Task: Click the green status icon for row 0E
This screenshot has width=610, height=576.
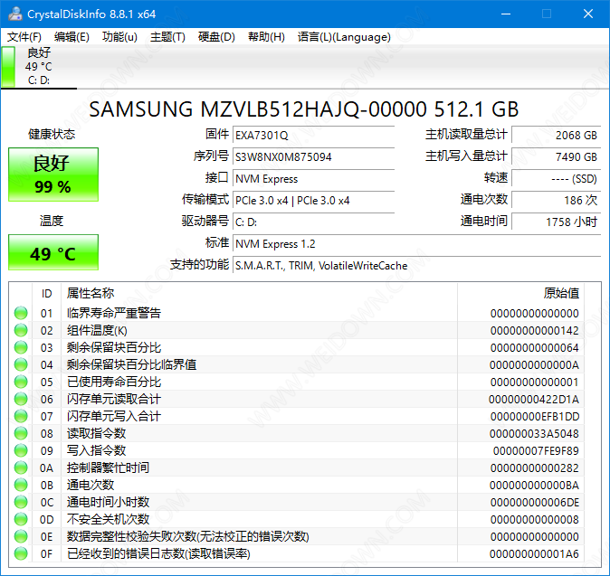Action: pyautogui.click(x=21, y=536)
